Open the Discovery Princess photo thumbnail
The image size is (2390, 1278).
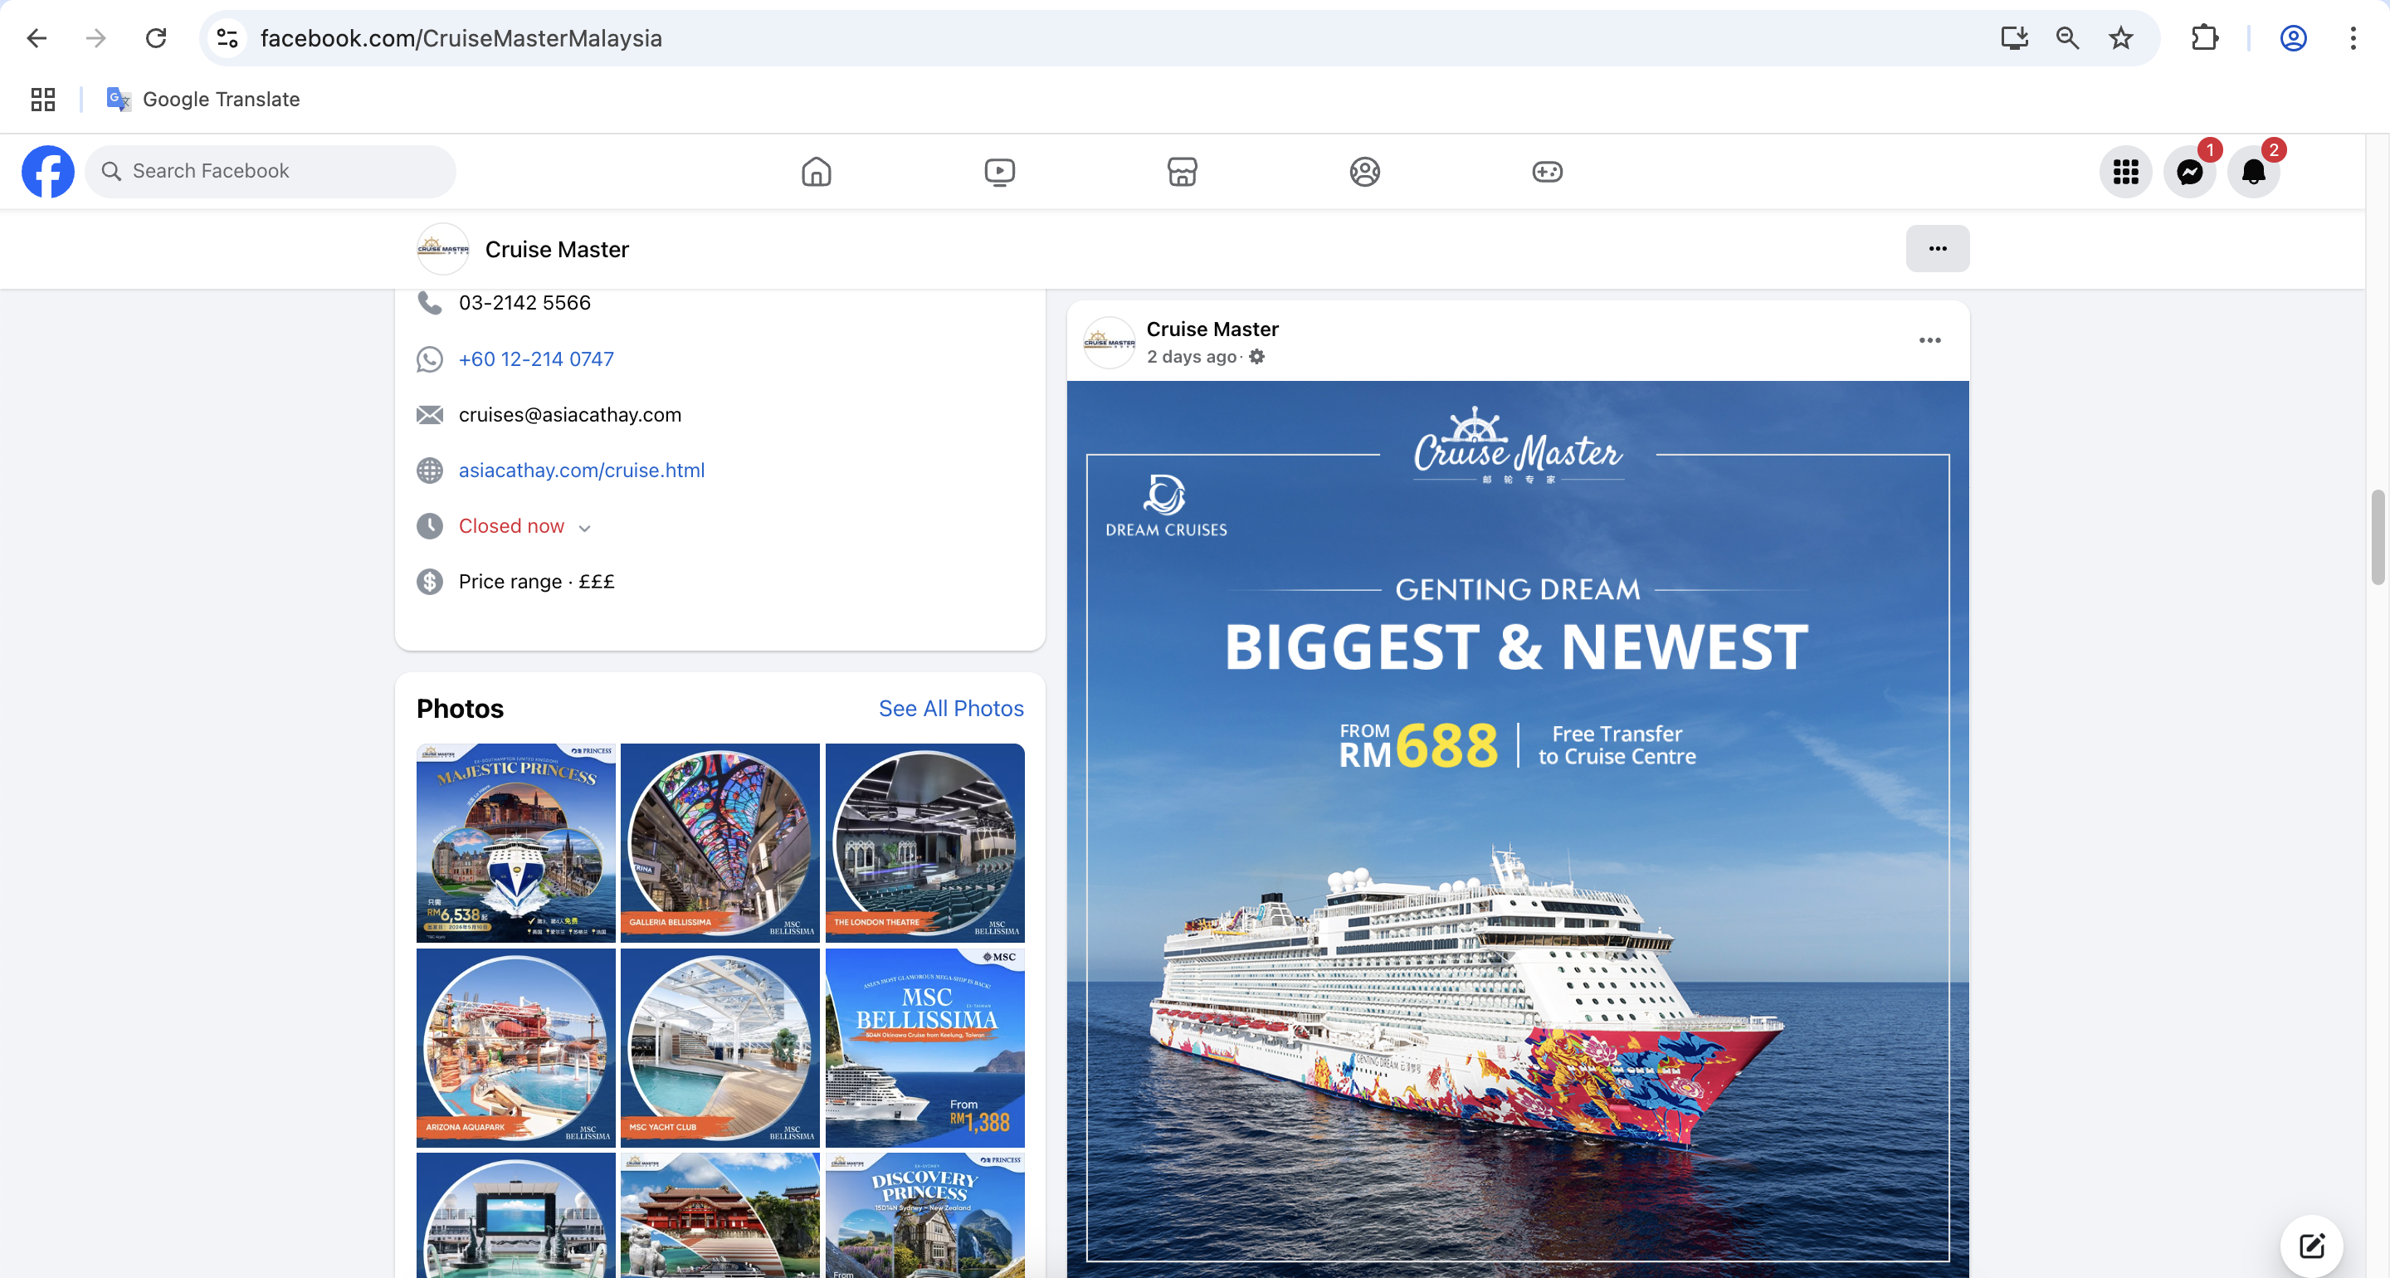click(925, 1216)
